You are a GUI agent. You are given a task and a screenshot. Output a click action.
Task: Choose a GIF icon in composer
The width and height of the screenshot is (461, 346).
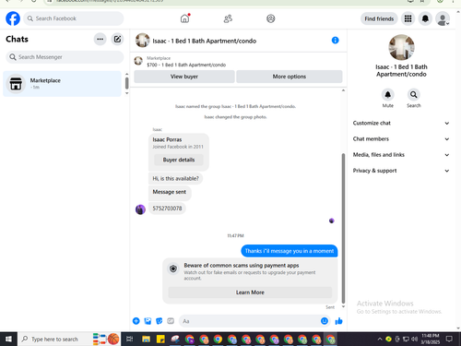[171, 321]
